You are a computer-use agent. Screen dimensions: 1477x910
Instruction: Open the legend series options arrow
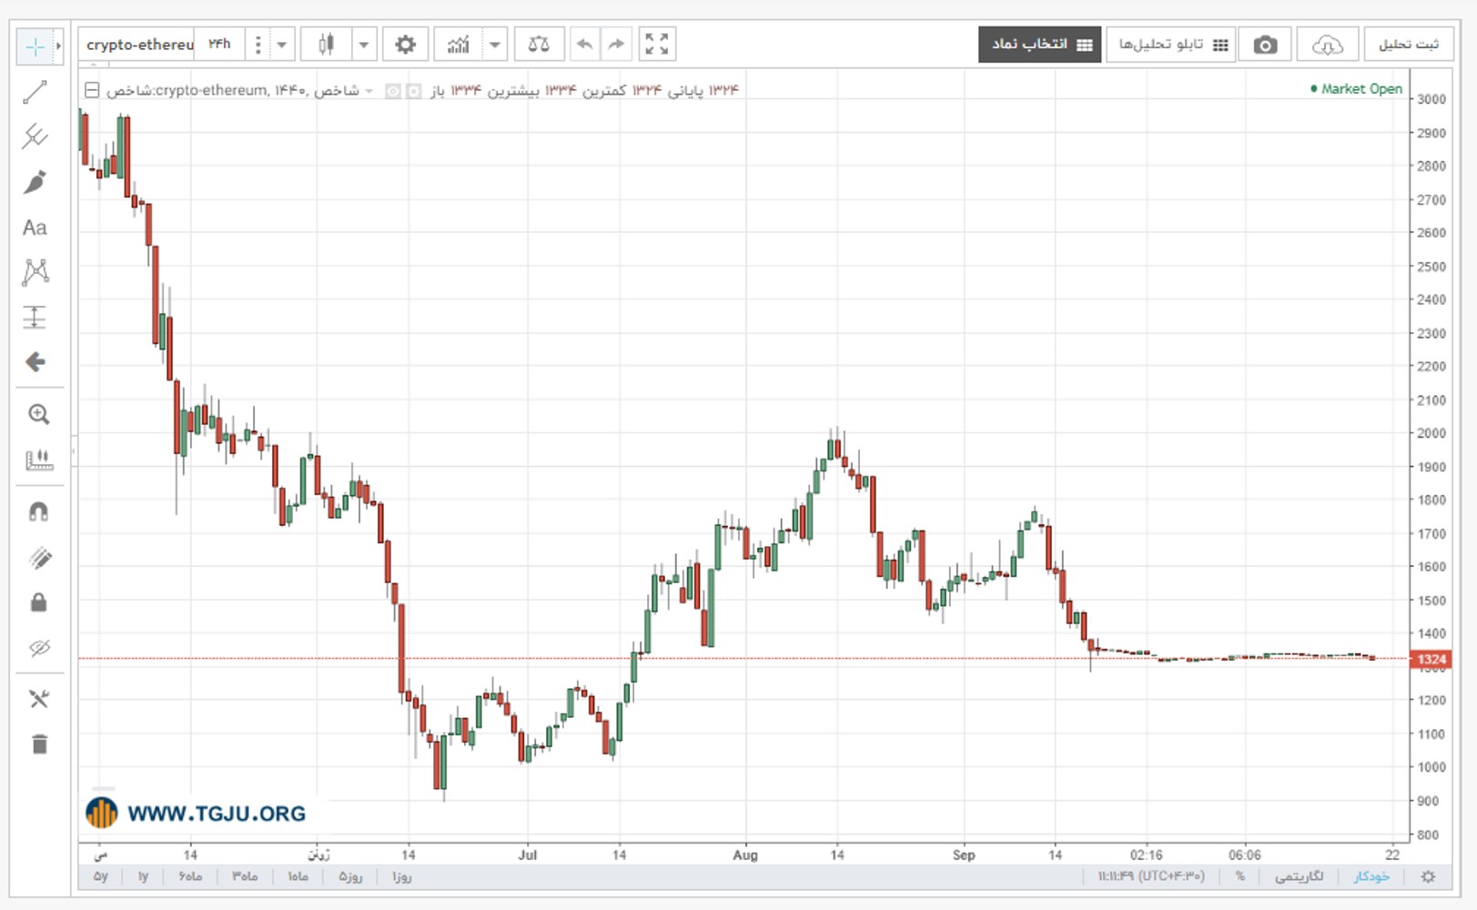(369, 91)
